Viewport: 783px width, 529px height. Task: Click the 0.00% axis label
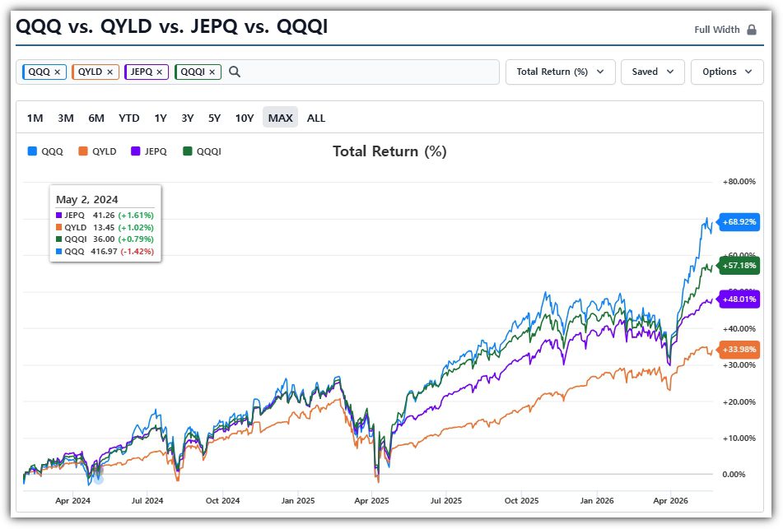734,475
